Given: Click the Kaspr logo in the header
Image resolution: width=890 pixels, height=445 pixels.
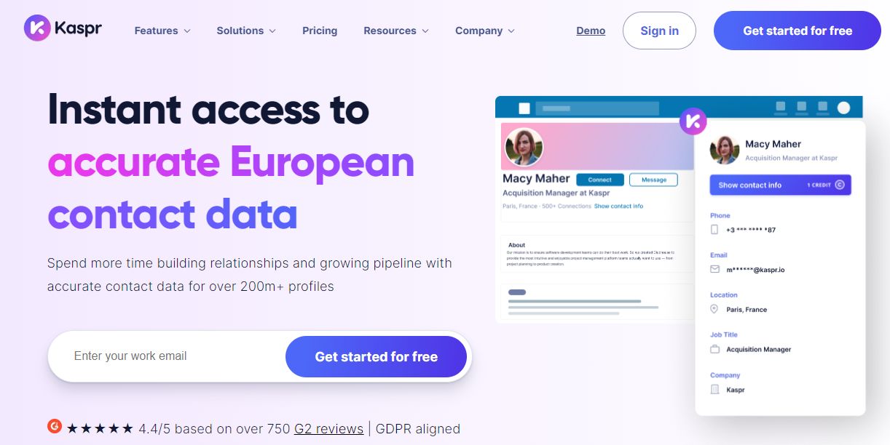Looking at the screenshot, I should pyautogui.click(x=63, y=28).
